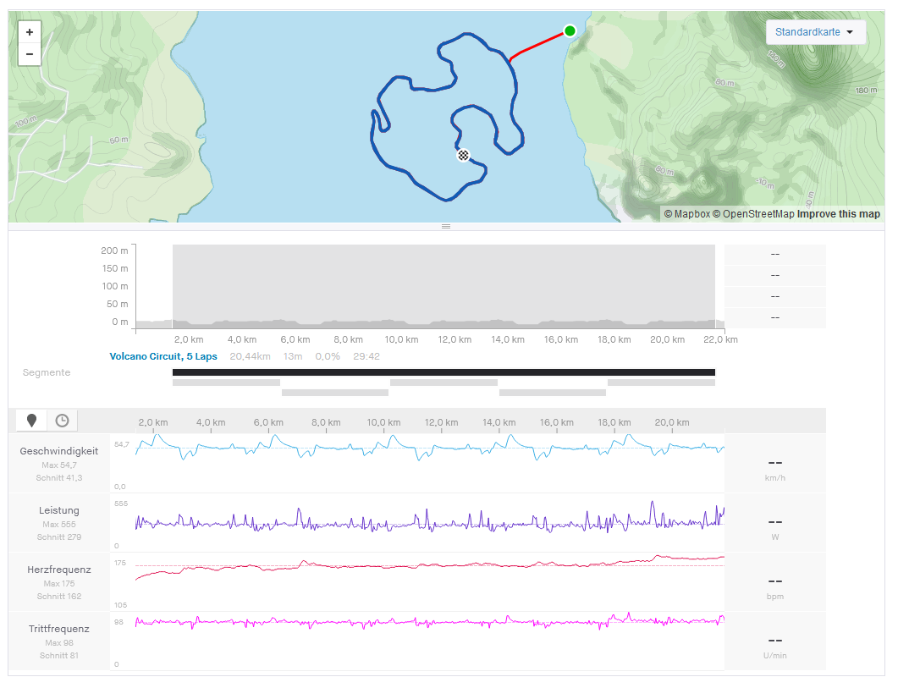Click the checkered finish flag marker

click(x=463, y=155)
